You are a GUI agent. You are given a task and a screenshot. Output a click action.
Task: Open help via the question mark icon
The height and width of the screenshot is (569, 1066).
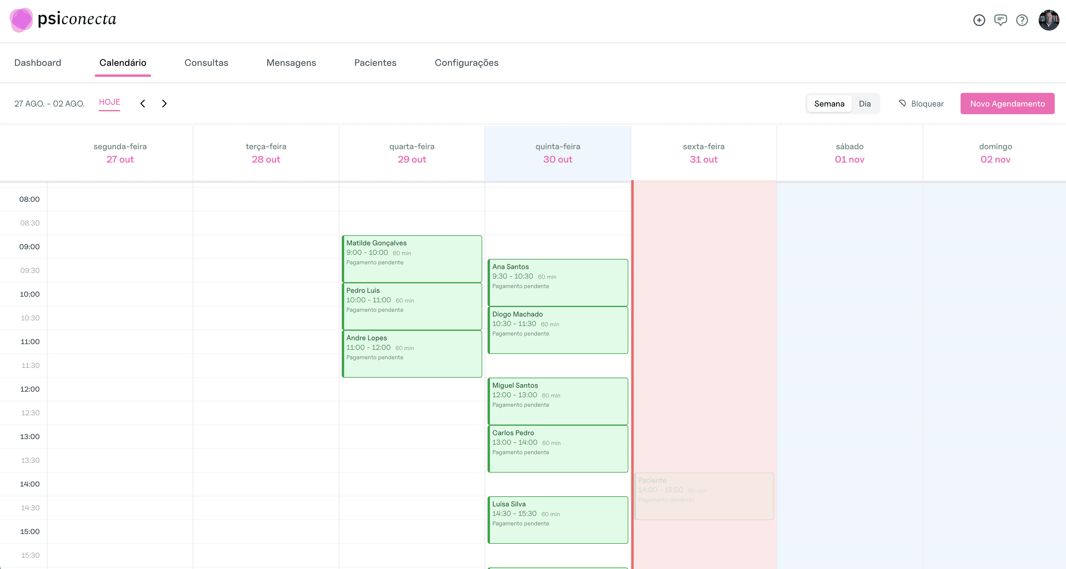pos(1022,20)
